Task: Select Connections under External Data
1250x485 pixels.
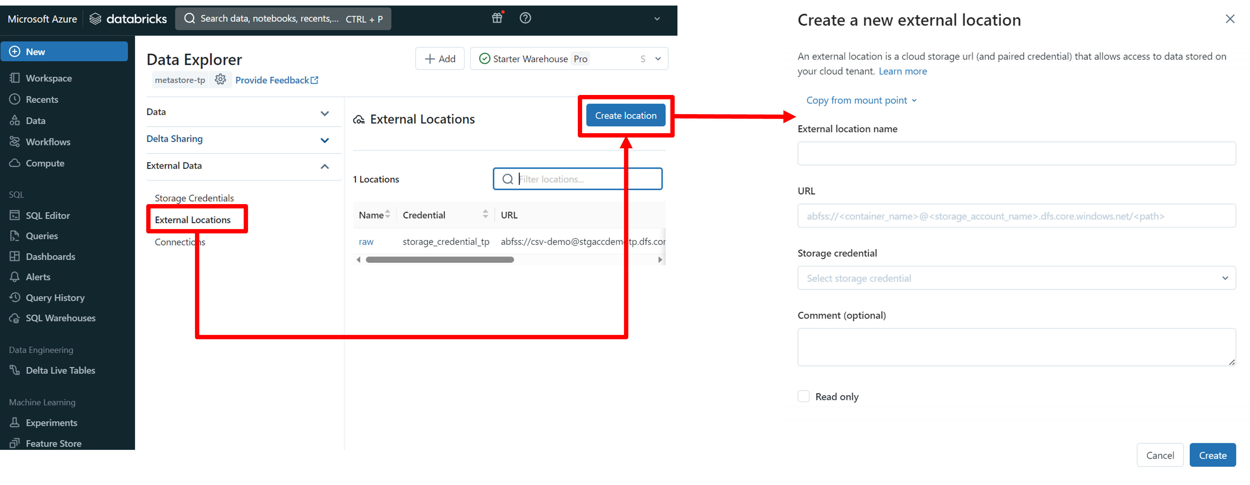Action: pos(180,242)
